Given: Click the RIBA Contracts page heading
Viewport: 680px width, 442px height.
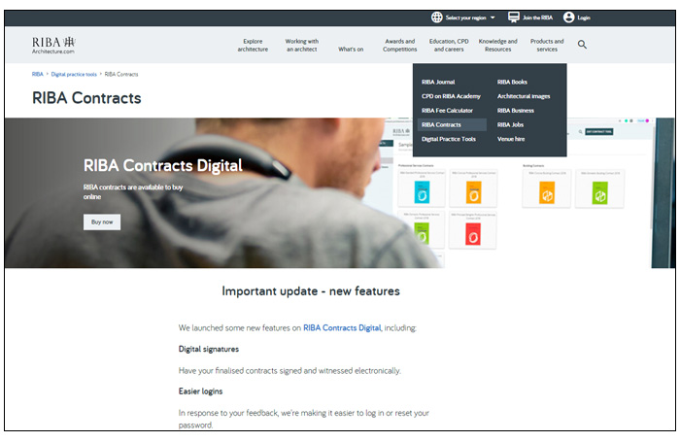Looking at the screenshot, I should point(86,98).
